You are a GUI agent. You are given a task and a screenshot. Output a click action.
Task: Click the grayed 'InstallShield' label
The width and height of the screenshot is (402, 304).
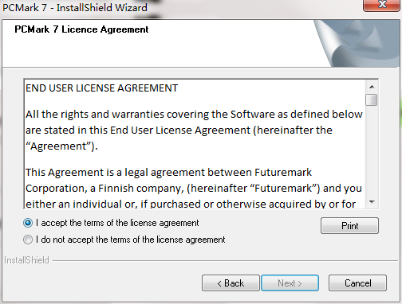pyautogui.click(x=26, y=260)
